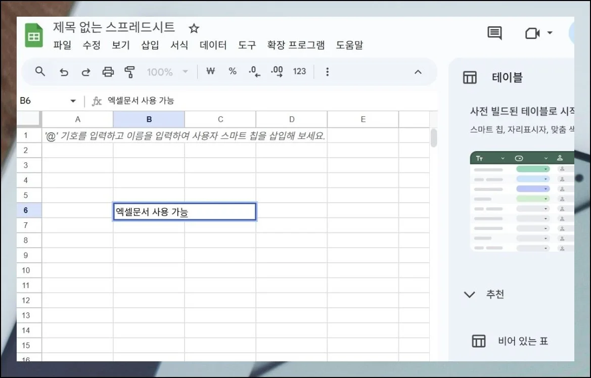Apply currency format with the ₩ icon
591x378 pixels.
tap(210, 72)
